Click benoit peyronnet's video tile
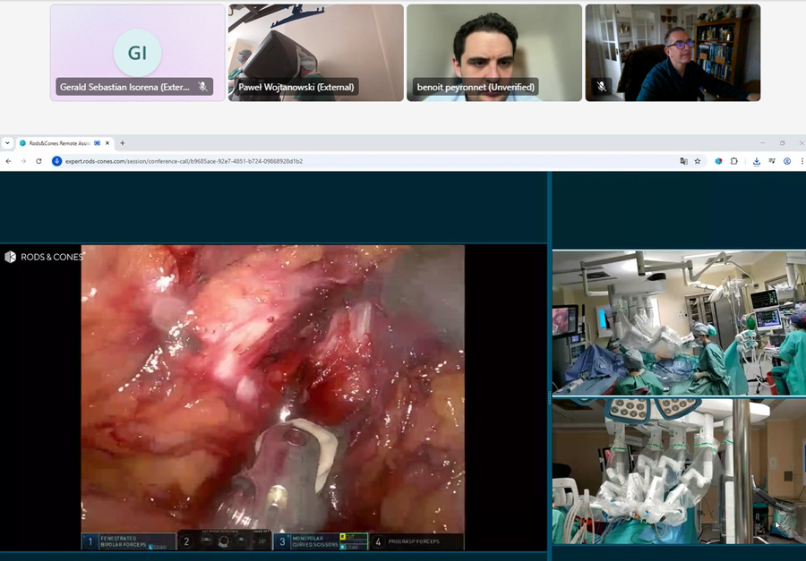Image resolution: width=806 pixels, height=561 pixels. point(494,52)
